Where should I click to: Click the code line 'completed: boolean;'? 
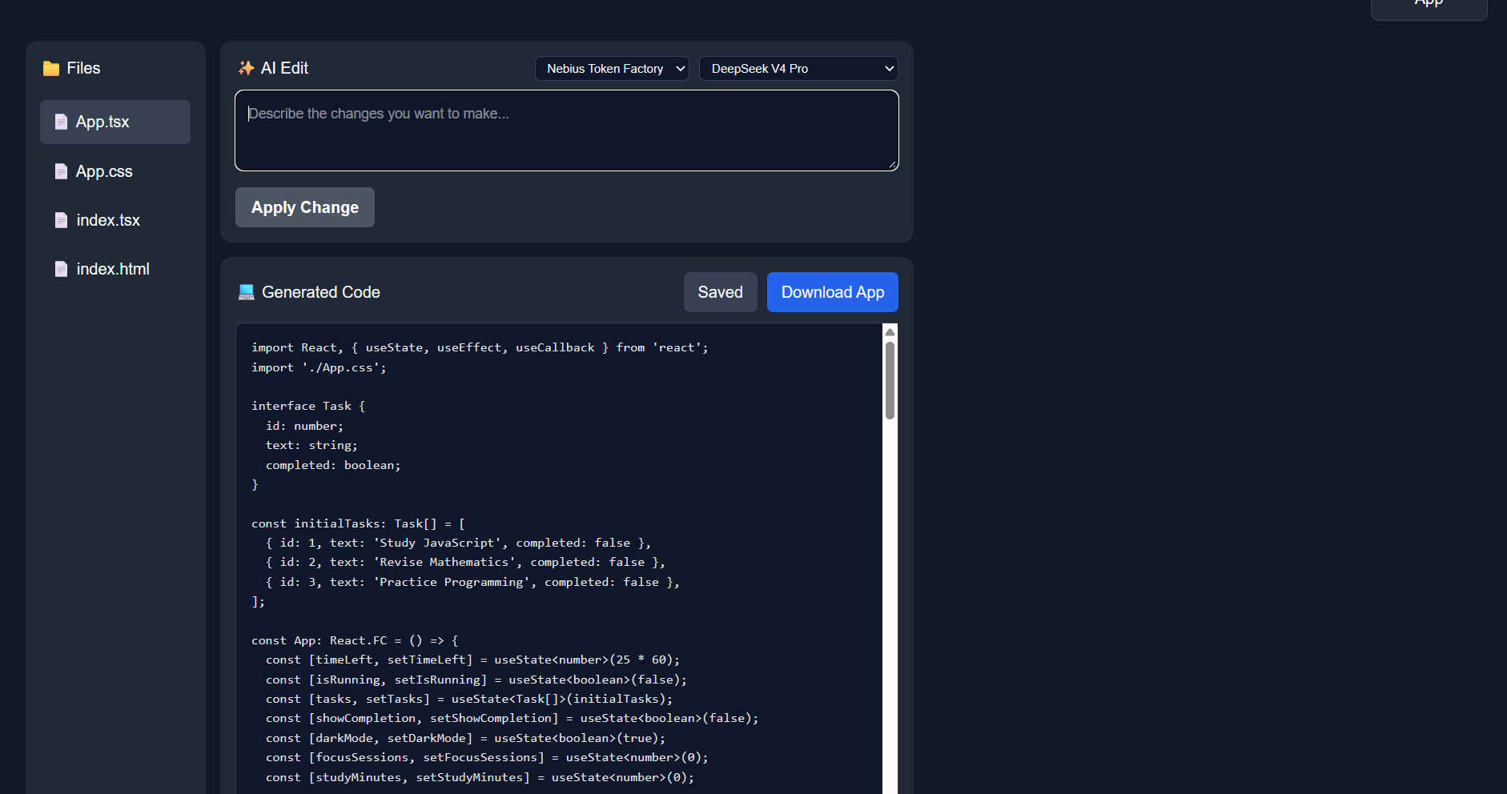point(333,465)
